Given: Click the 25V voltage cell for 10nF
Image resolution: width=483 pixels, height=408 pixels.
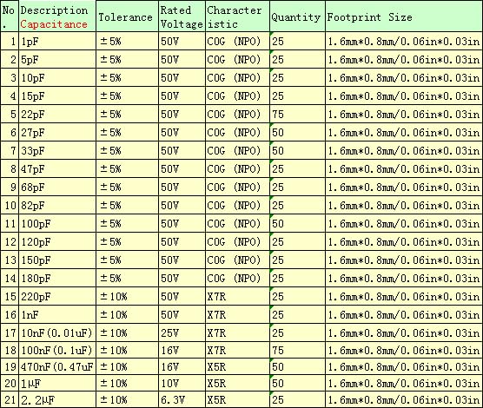Looking at the screenshot, I should (182, 332).
